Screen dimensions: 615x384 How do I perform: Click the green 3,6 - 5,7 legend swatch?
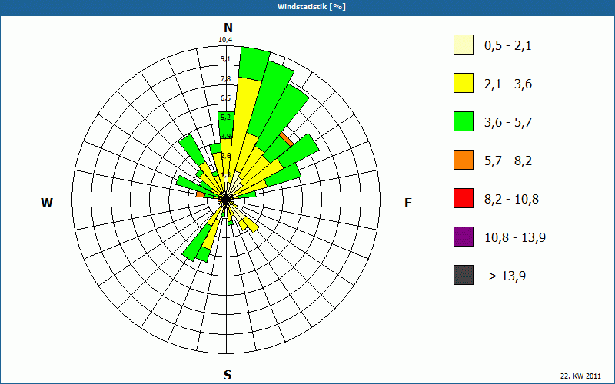coord(464,121)
